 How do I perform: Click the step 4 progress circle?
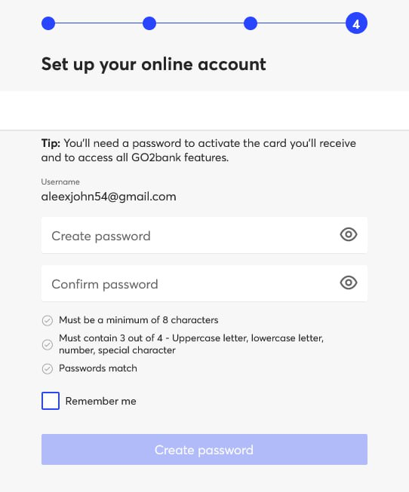356,23
